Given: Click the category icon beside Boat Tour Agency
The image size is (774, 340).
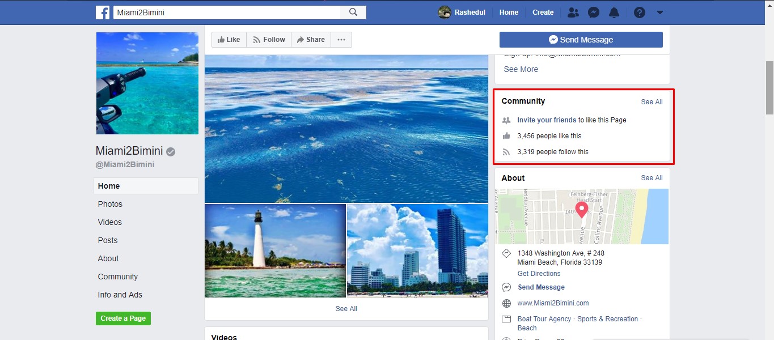Looking at the screenshot, I should (x=506, y=319).
